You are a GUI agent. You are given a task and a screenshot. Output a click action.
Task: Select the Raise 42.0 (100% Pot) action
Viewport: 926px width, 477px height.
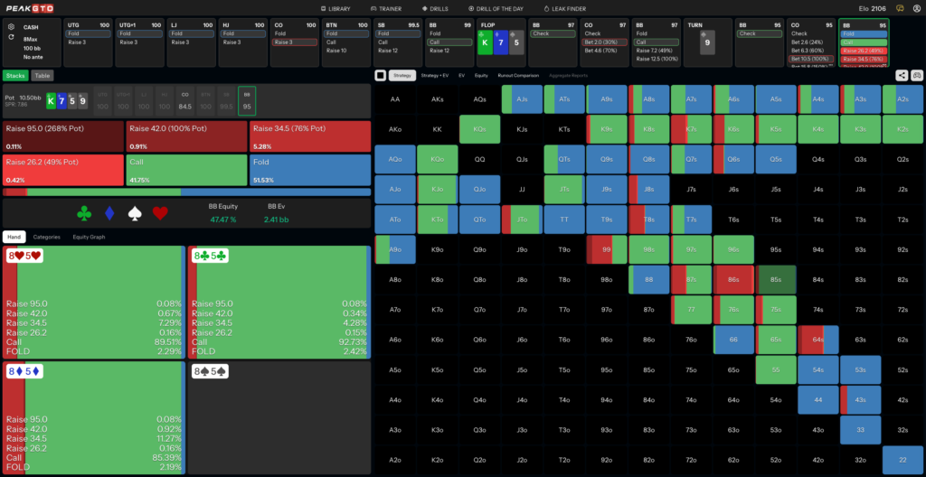click(x=186, y=136)
